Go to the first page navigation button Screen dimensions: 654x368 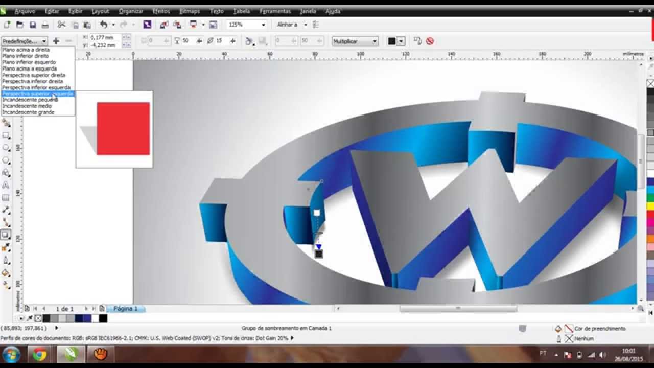pyautogui.click(x=35, y=309)
